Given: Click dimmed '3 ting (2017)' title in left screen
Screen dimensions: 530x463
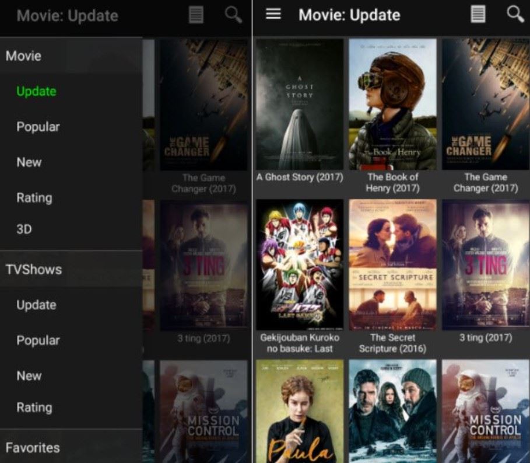Looking at the screenshot, I should point(204,339).
